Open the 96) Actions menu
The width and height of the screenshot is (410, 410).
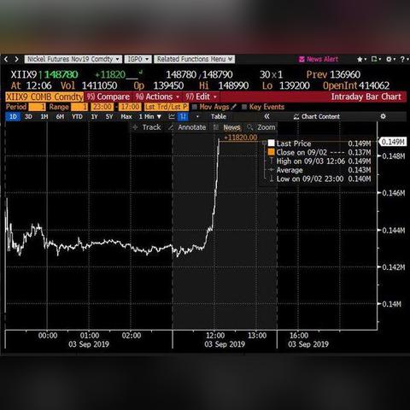[157, 97]
